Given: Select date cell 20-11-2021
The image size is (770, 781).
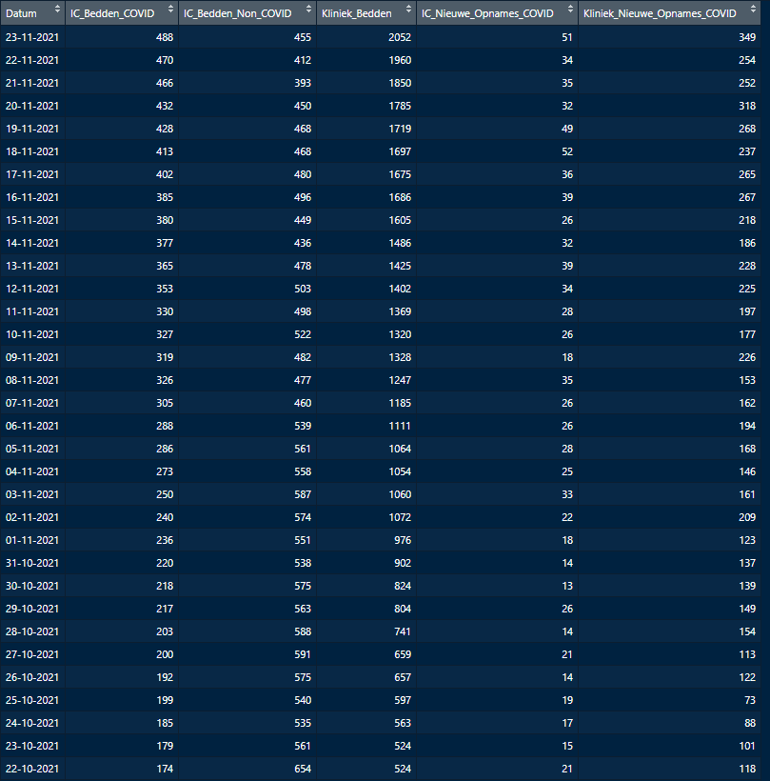Looking at the screenshot, I should tap(31, 106).
